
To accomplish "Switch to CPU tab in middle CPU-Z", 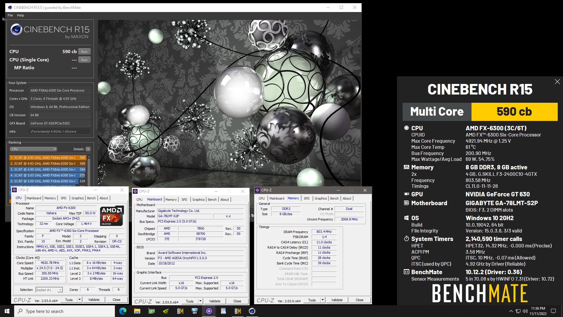I will [139, 200].
